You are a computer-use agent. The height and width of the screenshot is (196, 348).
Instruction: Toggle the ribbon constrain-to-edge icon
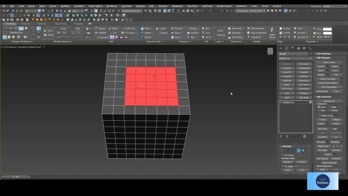[117, 37]
